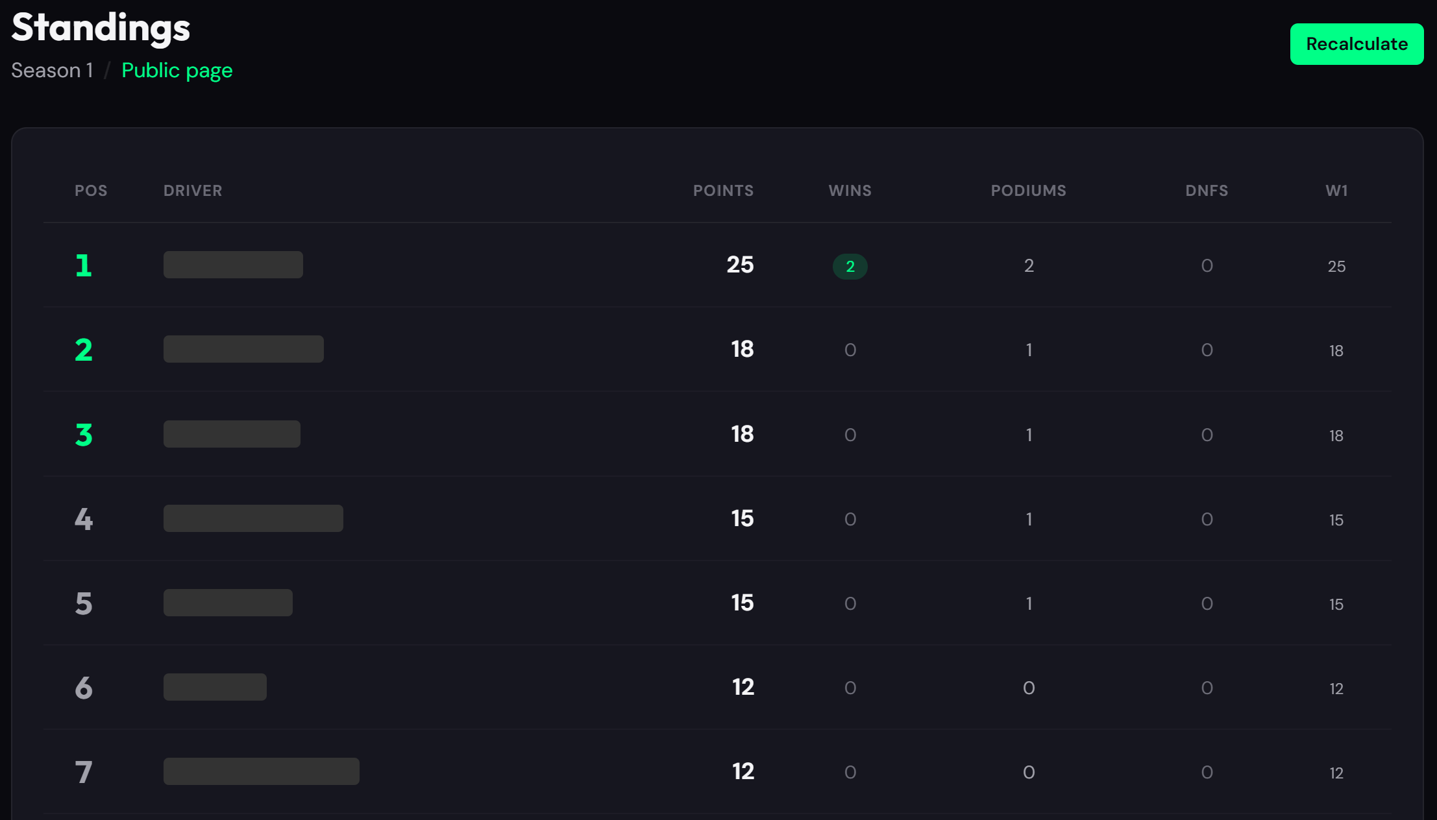The width and height of the screenshot is (1437, 820).
Task: Click the W1 column header
Action: pyautogui.click(x=1336, y=191)
